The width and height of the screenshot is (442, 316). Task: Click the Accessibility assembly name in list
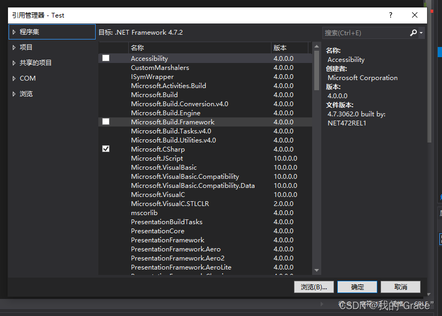[150, 59]
